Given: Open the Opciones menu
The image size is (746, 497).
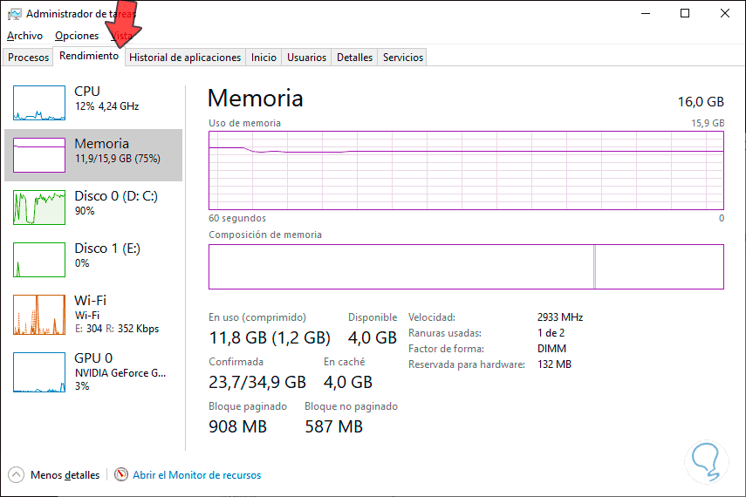Looking at the screenshot, I should 77,36.
